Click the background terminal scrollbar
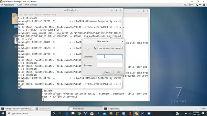The image size is (207, 116). tap(149, 59)
